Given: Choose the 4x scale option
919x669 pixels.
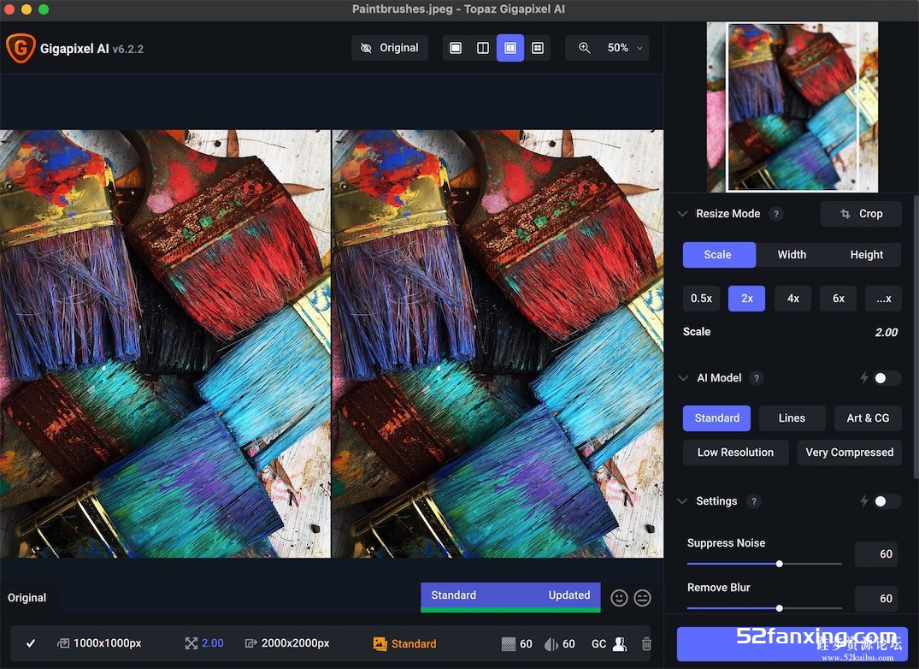Looking at the screenshot, I should click(792, 299).
